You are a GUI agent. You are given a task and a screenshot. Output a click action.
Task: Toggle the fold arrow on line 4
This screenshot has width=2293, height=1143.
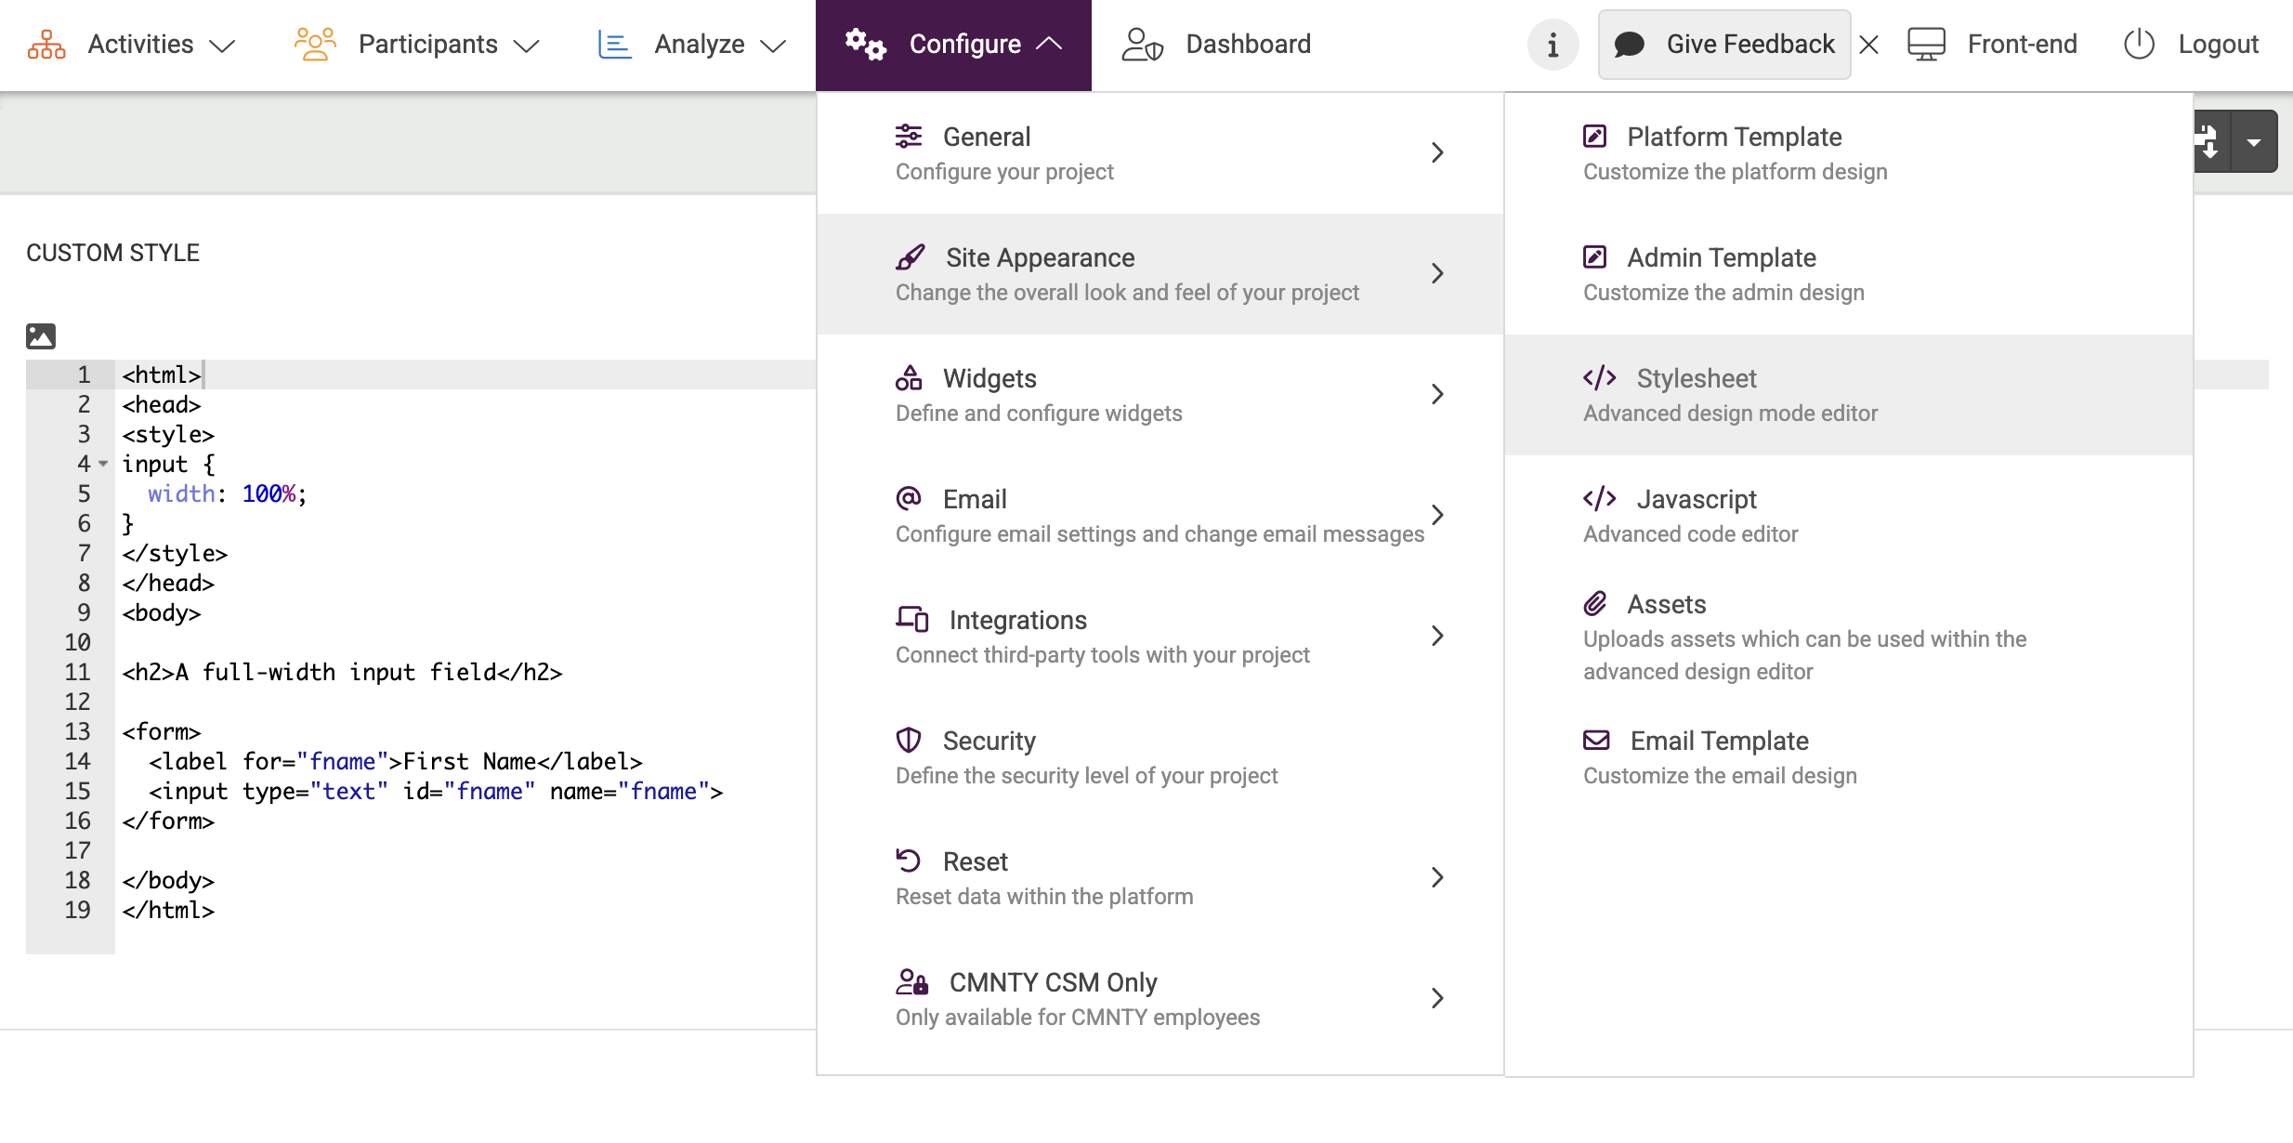coord(103,464)
